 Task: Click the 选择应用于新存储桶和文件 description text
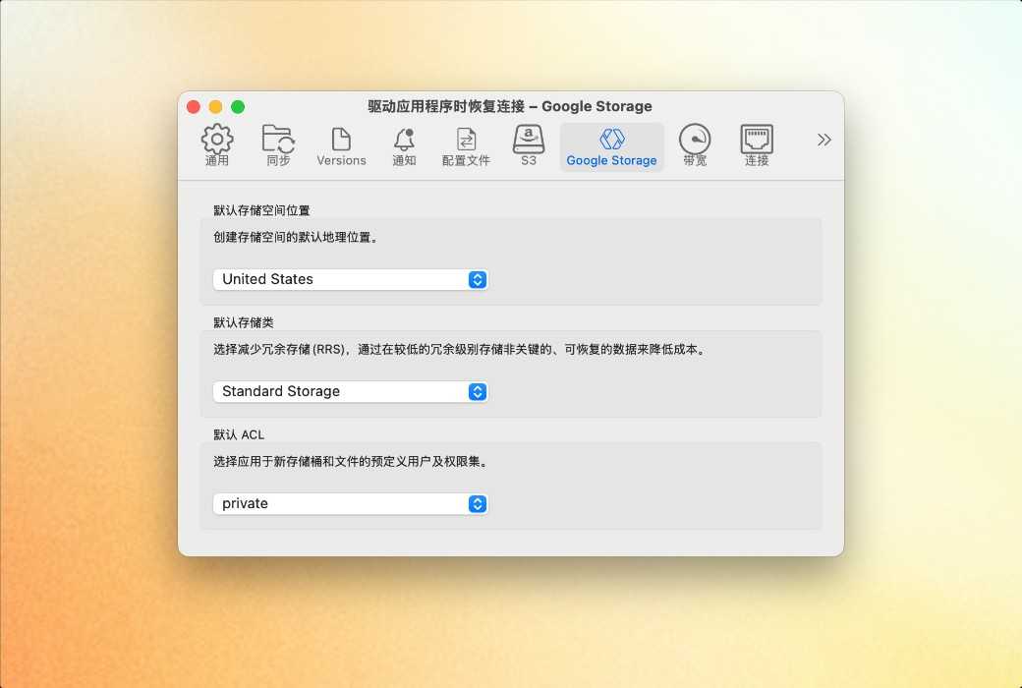click(x=352, y=462)
